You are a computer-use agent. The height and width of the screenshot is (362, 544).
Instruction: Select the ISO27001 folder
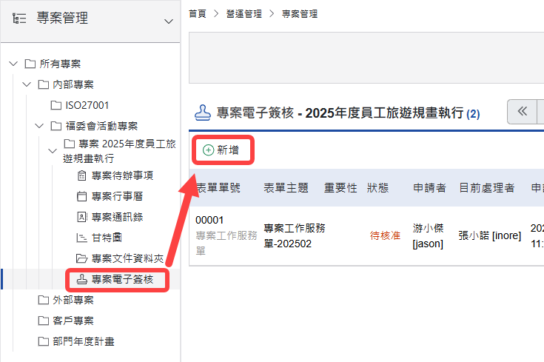83,105
